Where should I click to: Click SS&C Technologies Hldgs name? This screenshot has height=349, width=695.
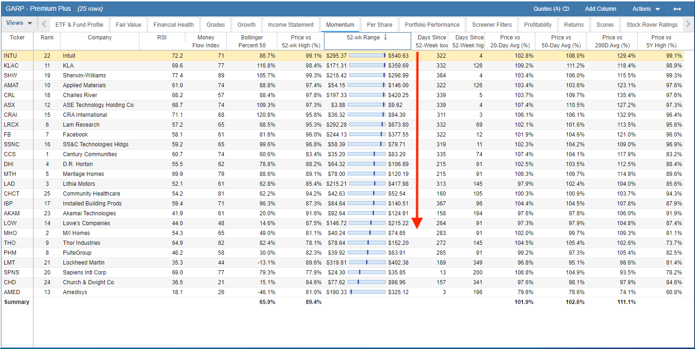coord(96,144)
